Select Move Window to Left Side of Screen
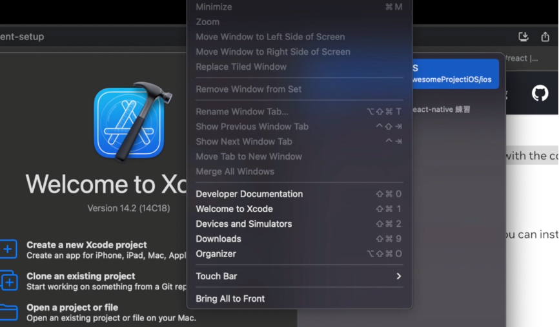The height and width of the screenshot is (327, 559). pyautogui.click(x=300, y=37)
